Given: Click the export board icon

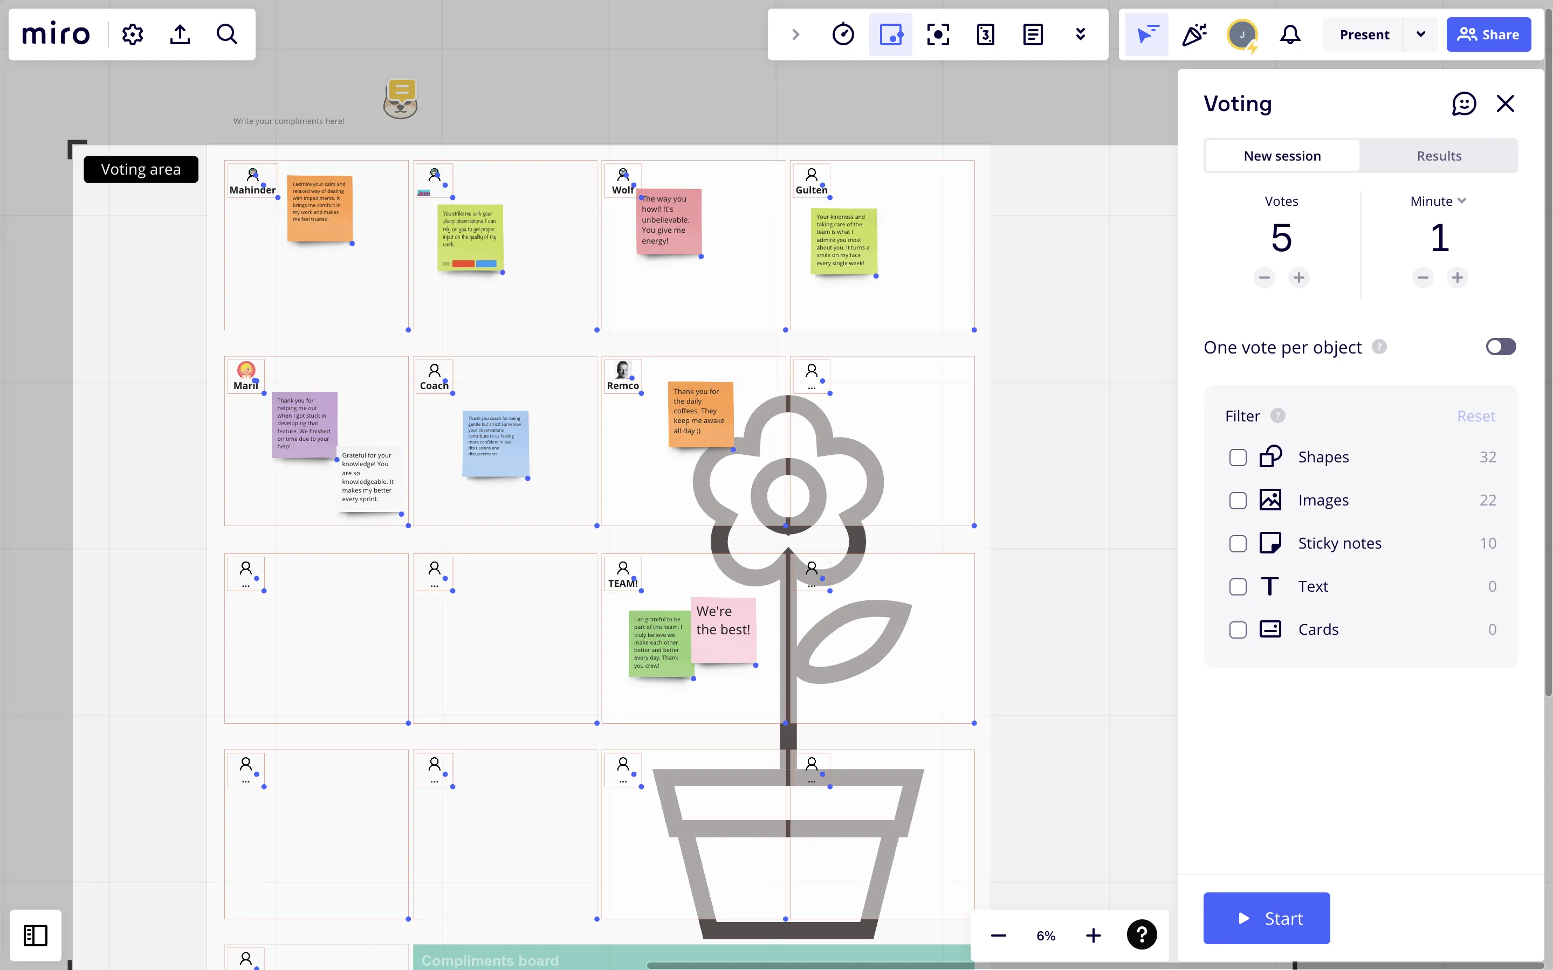Looking at the screenshot, I should click(x=180, y=34).
